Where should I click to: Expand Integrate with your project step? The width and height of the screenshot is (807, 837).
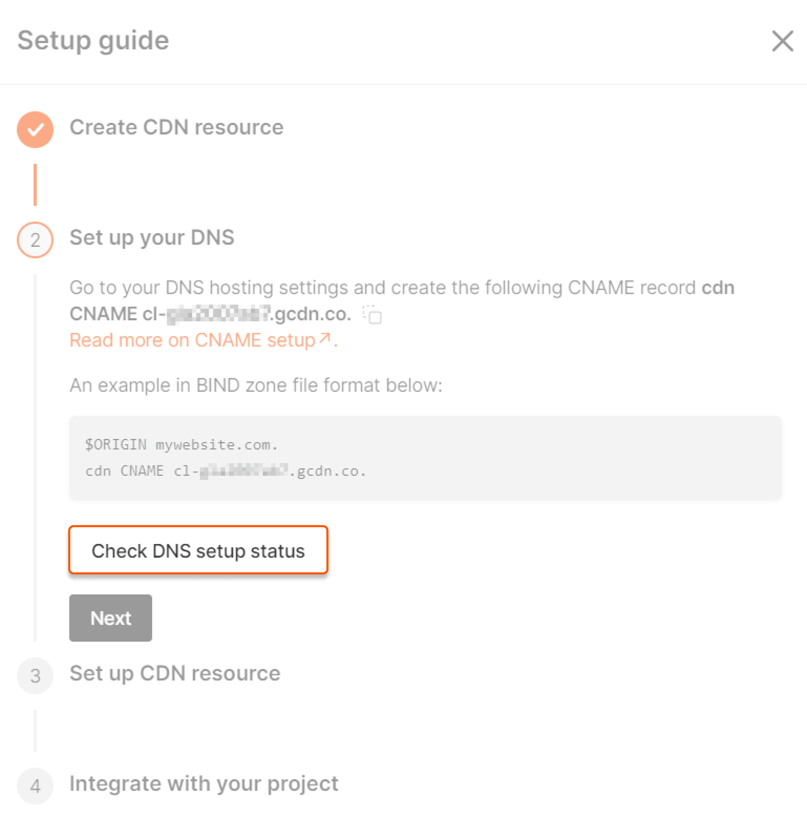pyautogui.click(x=204, y=784)
